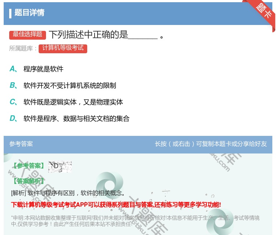Click the 【答案解析】 green label

(28, 181)
